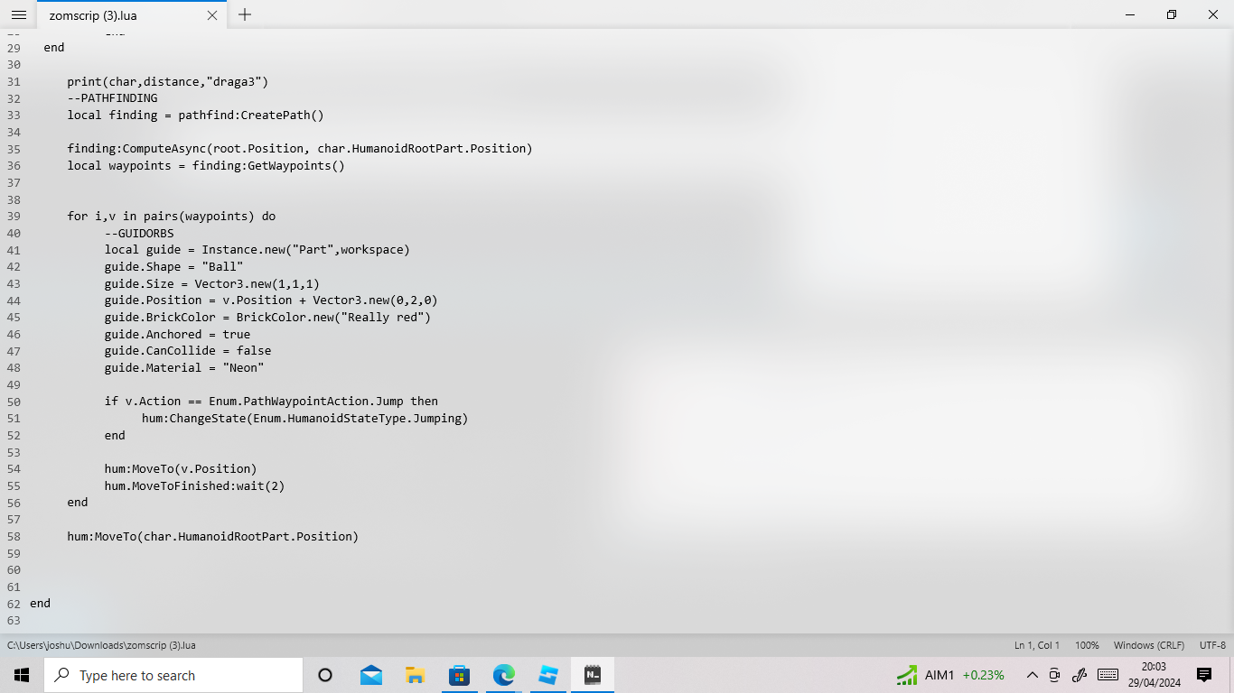The image size is (1234, 693).
Task: Add a new tab with plus button
Action: click(x=245, y=14)
